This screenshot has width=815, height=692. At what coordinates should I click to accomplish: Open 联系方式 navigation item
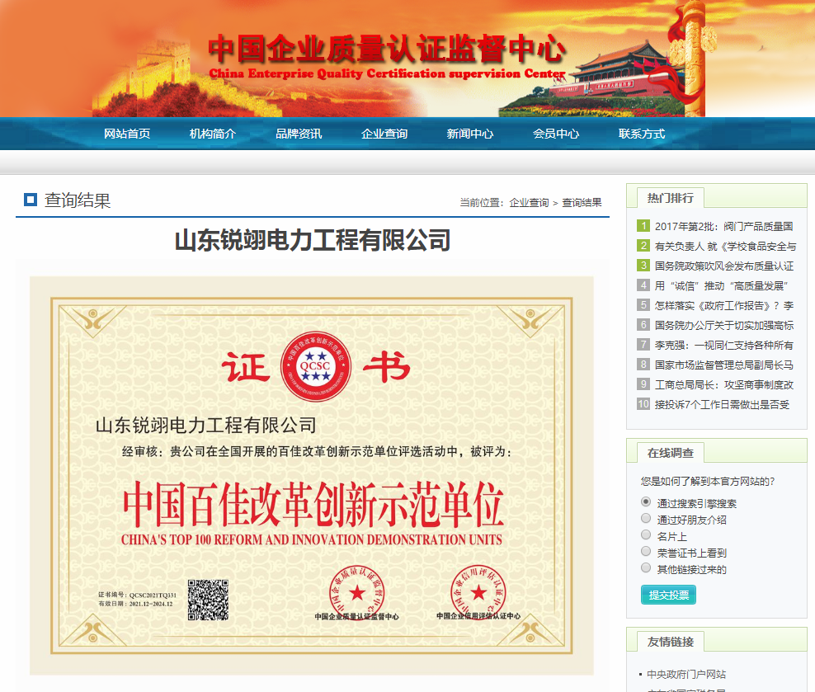pyautogui.click(x=642, y=134)
